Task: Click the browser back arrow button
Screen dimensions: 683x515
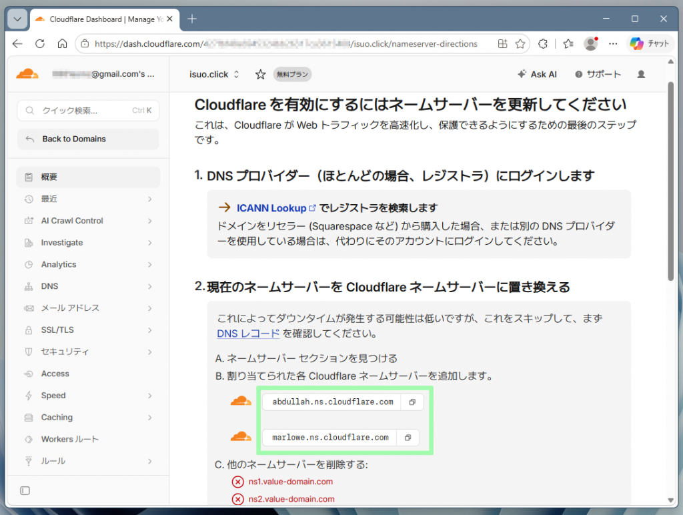Action: 17,43
